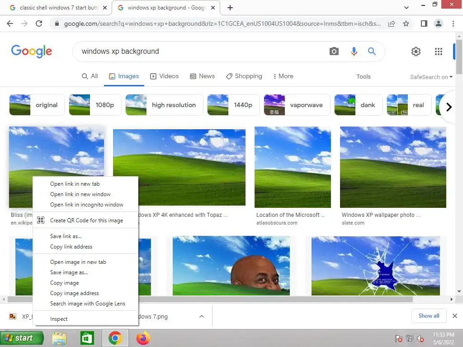Go to the Shopping tab
The image size is (463, 347).
click(x=244, y=76)
